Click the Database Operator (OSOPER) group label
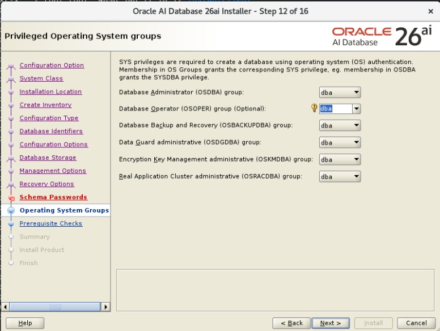 [x=192, y=109]
